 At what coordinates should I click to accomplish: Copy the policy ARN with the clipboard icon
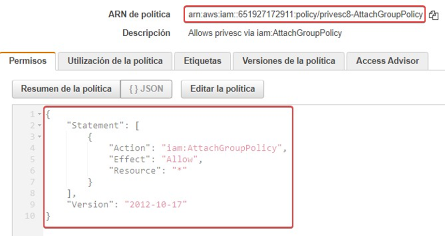[433, 15]
